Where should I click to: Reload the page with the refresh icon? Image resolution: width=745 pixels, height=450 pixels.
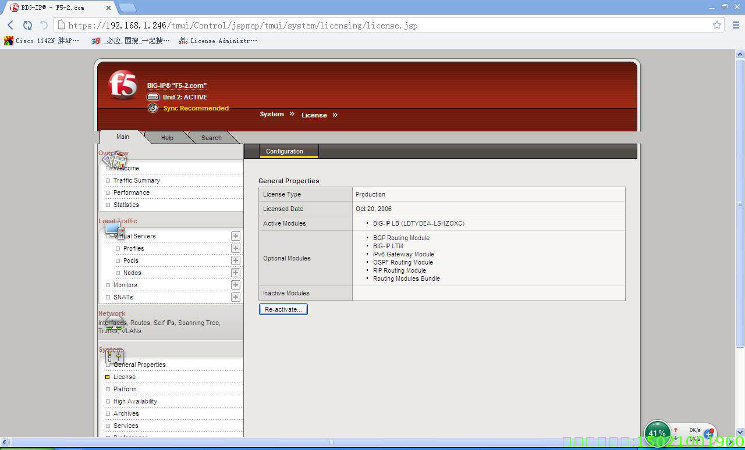click(27, 25)
